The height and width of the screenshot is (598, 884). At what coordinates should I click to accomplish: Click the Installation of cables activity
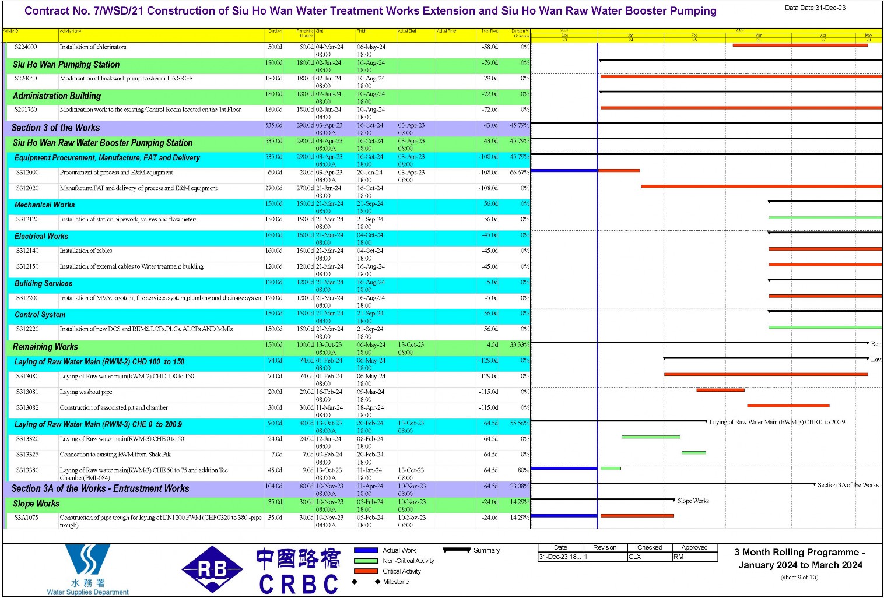(x=86, y=251)
